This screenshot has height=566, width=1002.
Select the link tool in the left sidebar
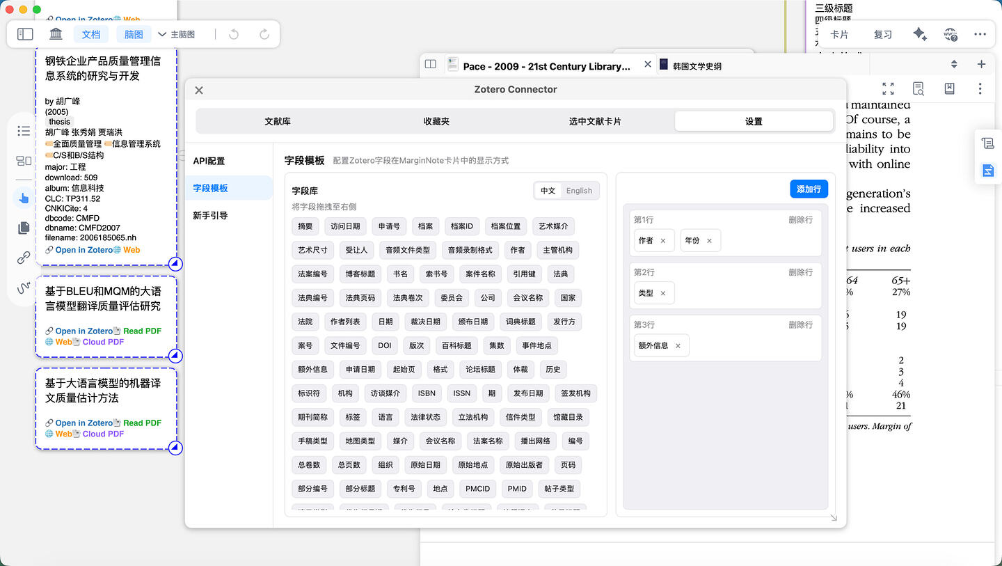point(23,257)
